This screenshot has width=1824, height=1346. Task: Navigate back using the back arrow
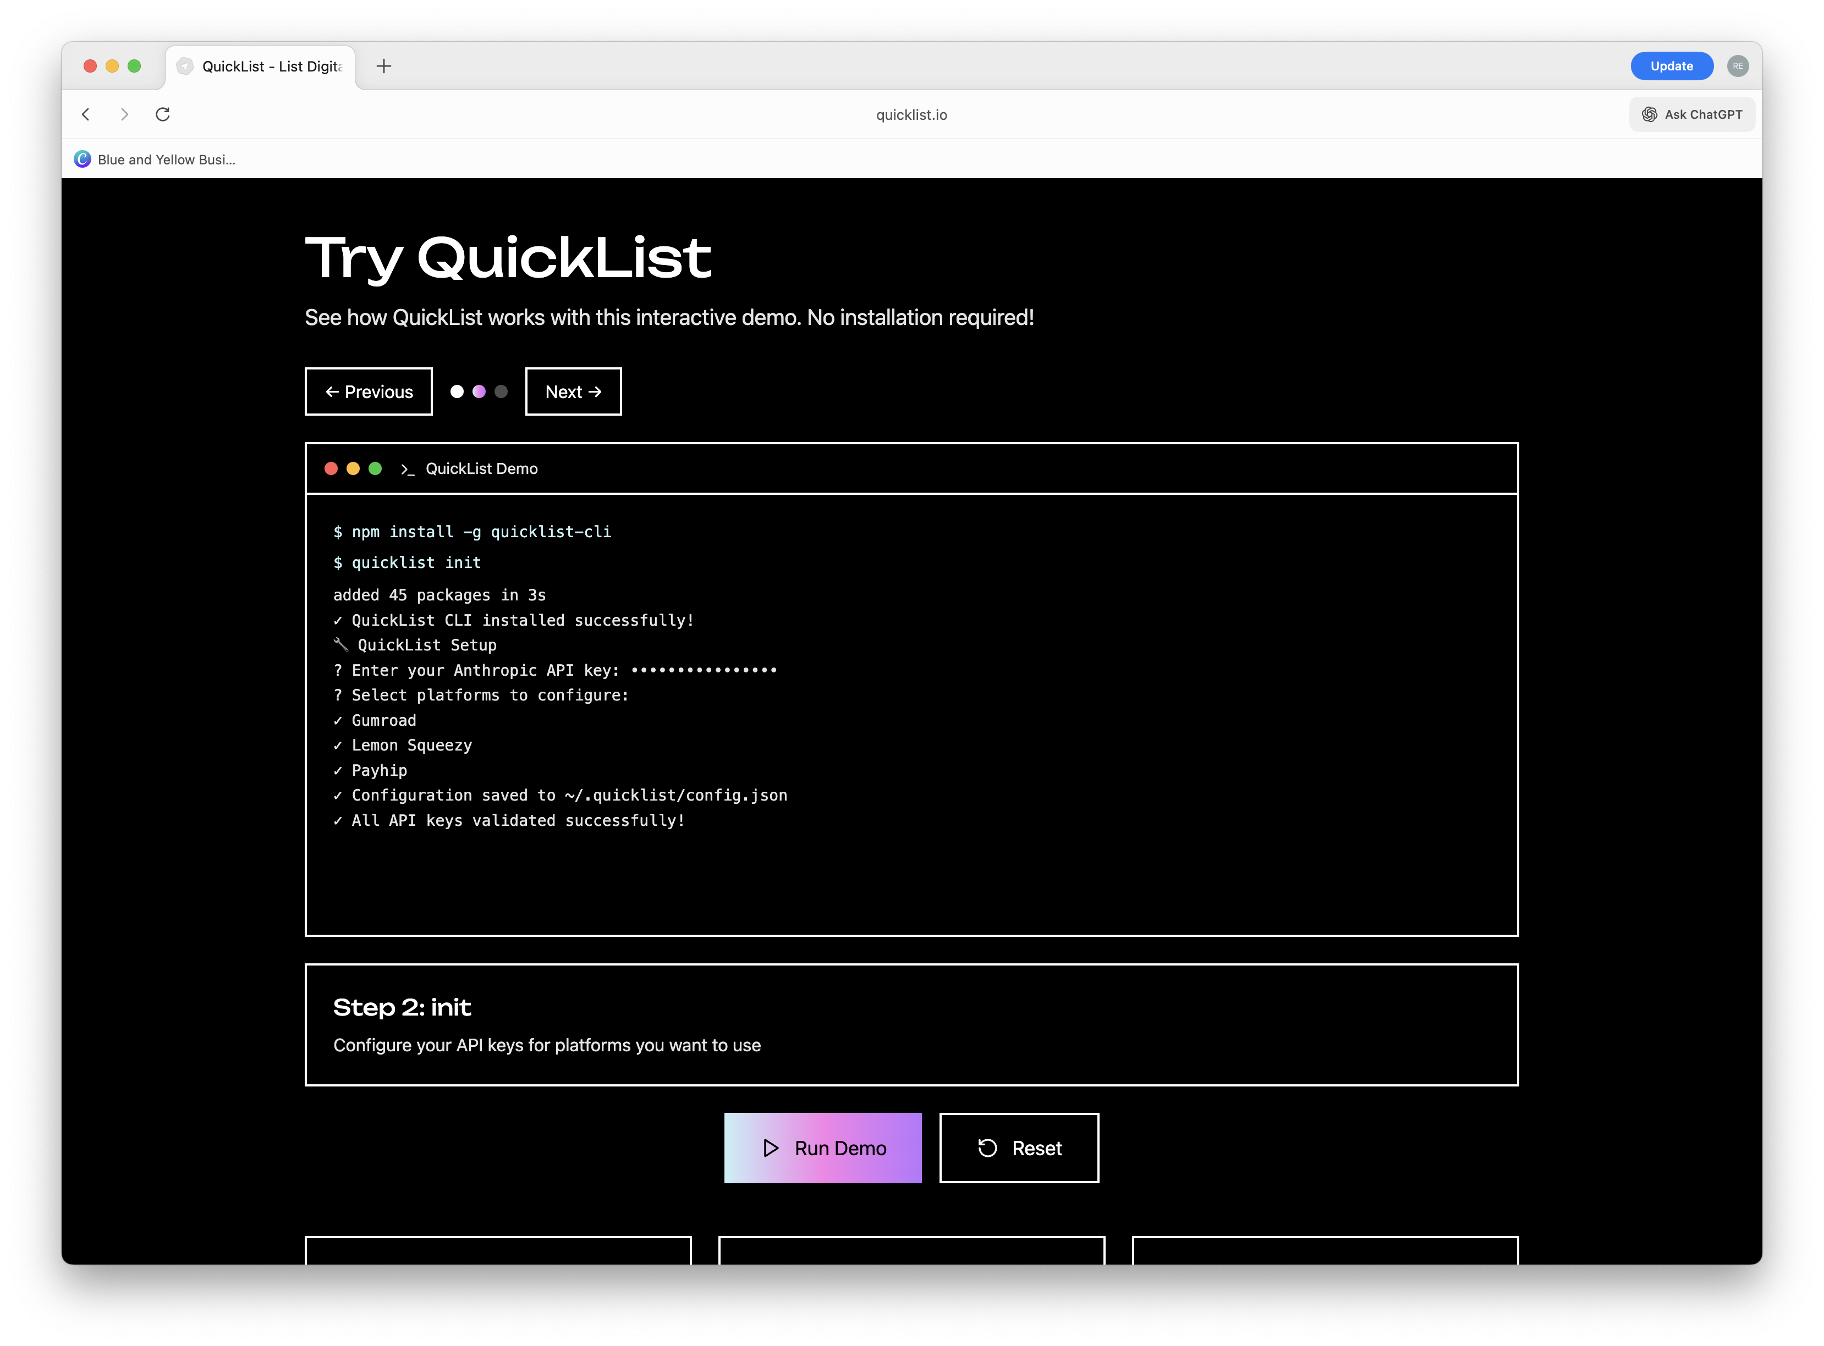point(86,114)
